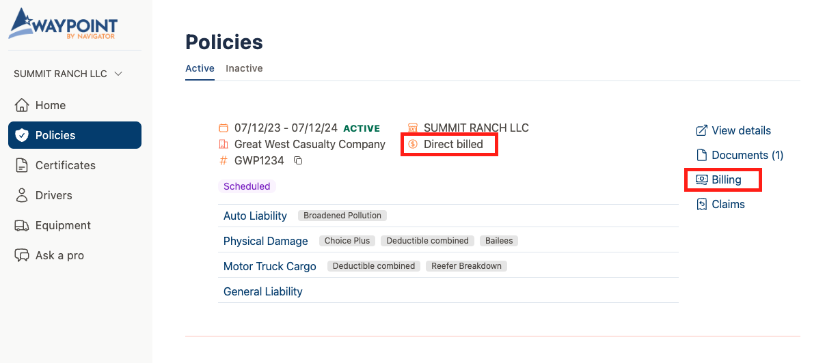Viewport: 825px width, 363px height.
Task: Open the Motor Truck Cargo coverage
Action: (269, 266)
